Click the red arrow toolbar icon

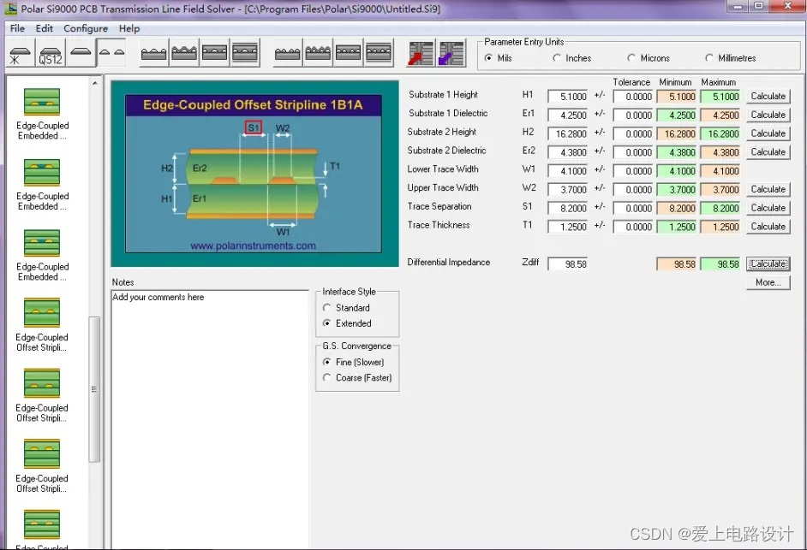(x=421, y=53)
